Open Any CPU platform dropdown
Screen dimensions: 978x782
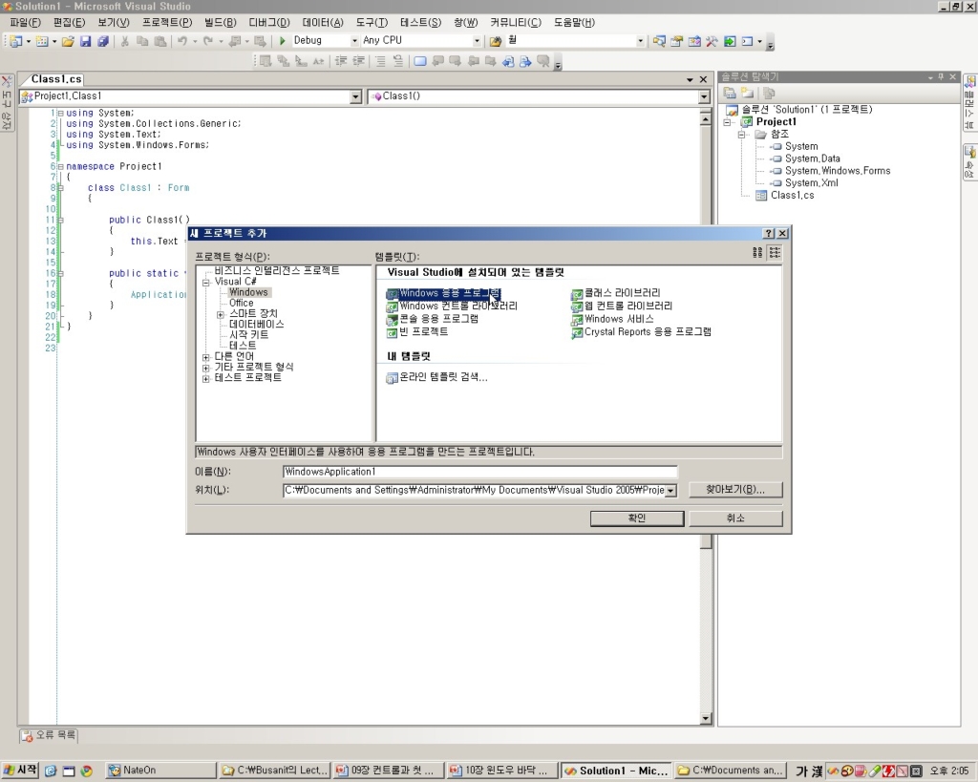(x=477, y=41)
